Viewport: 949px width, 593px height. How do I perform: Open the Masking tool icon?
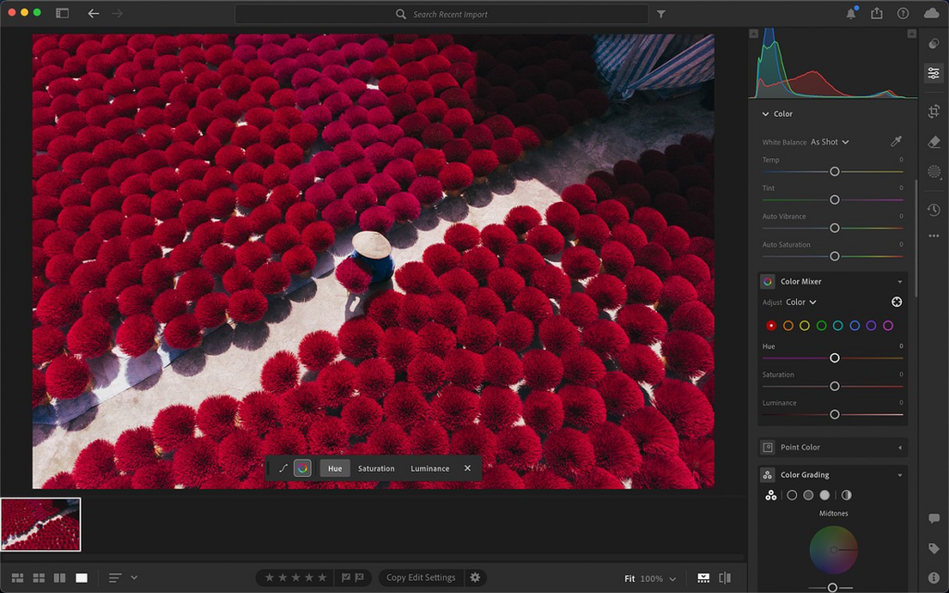point(933,171)
